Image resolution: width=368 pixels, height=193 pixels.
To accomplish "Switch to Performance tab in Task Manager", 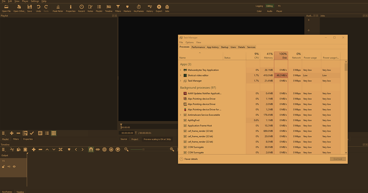I will point(198,47).
